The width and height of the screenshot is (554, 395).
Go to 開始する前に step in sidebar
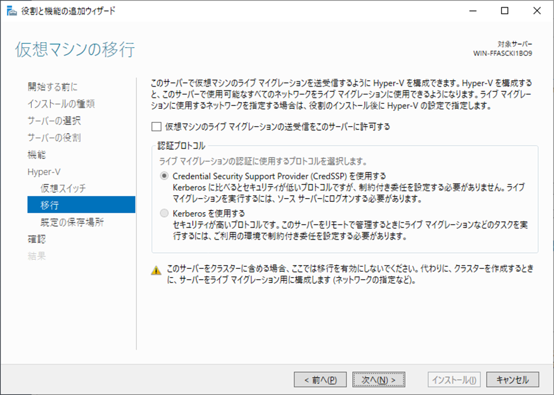point(52,87)
